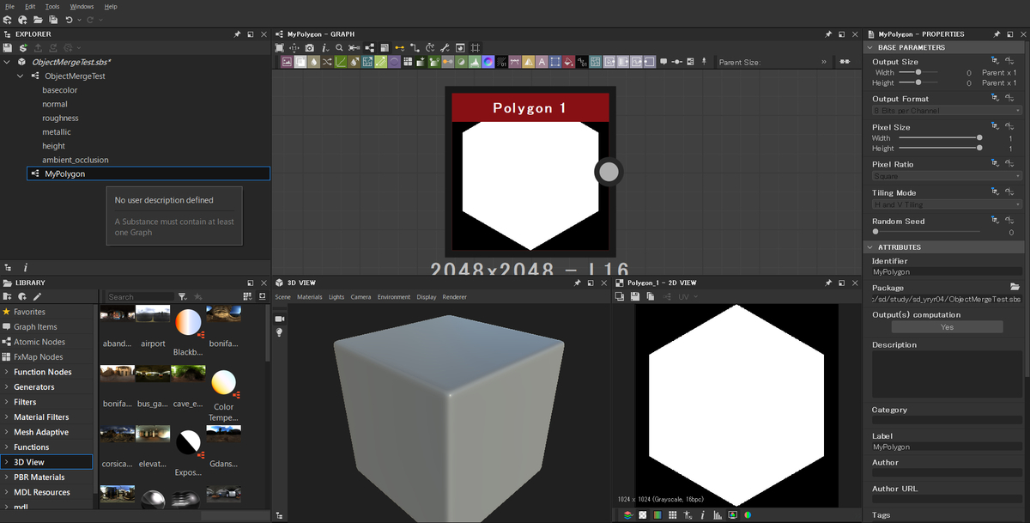This screenshot has height=523, width=1030.
Task: Open the Windows menu
Action: pos(82,6)
